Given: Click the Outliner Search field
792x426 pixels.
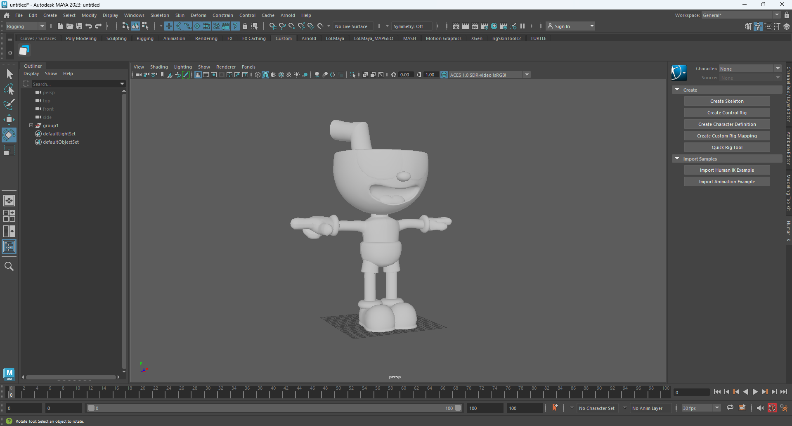Looking at the screenshot, I should click(78, 84).
